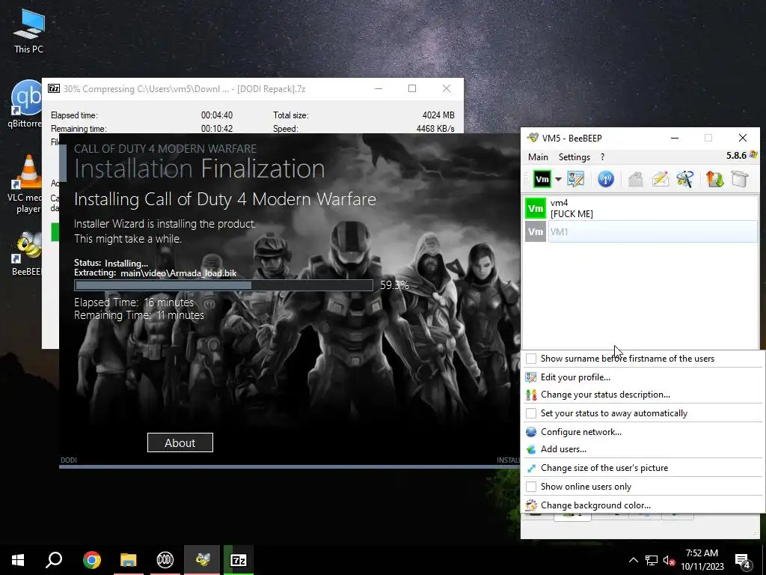Switch to DODI installer taskbar icon
The width and height of the screenshot is (766, 575).
point(165,560)
